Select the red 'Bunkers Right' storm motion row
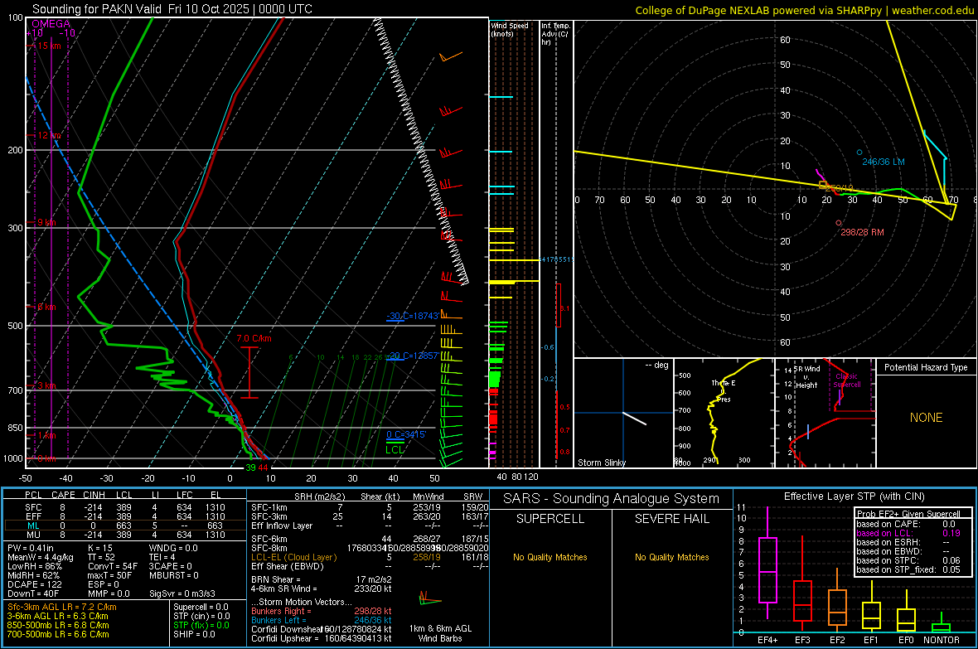The height and width of the screenshot is (649, 978). (x=322, y=611)
